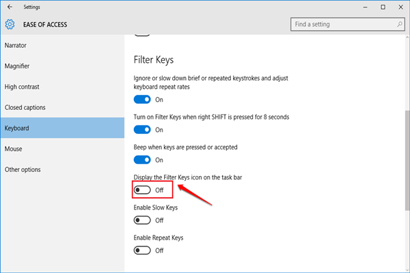
Task: Switch on Enable Repeat Keys
Action: [142, 250]
